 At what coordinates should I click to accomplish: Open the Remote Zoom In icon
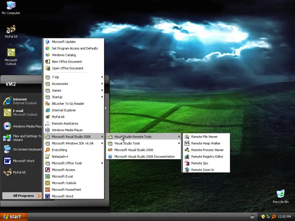coord(187,170)
